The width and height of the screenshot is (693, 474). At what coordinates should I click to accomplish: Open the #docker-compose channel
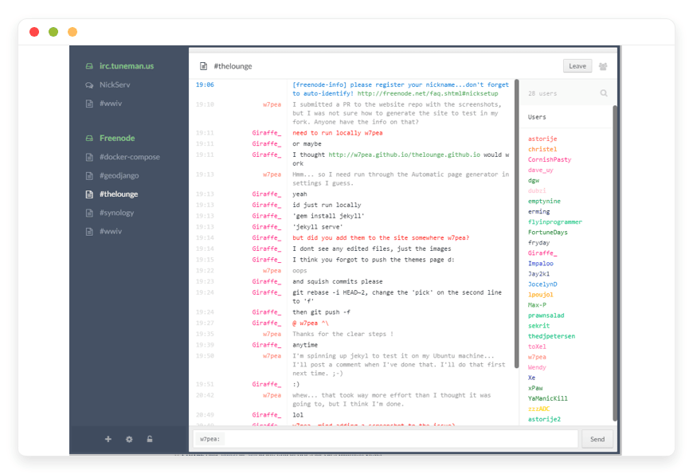click(130, 157)
